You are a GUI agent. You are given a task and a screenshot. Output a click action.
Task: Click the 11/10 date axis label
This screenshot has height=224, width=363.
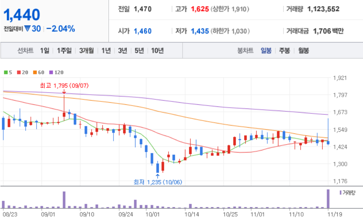point(296,214)
